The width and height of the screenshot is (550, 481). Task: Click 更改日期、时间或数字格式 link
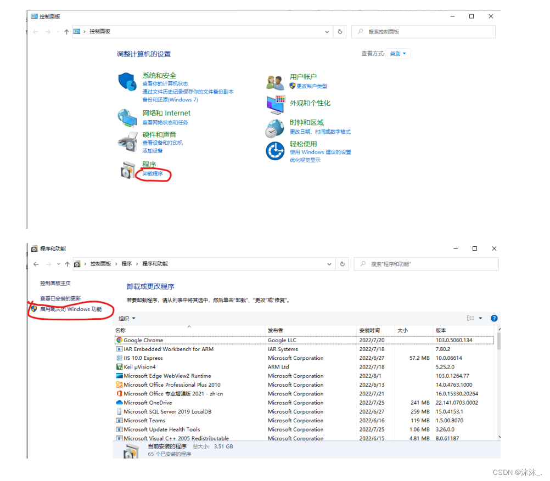(320, 132)
